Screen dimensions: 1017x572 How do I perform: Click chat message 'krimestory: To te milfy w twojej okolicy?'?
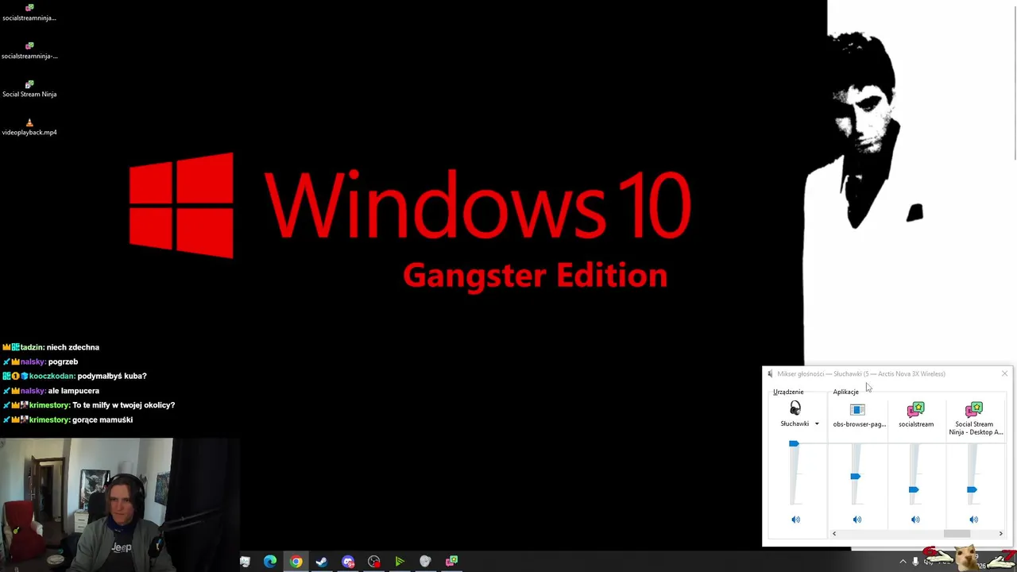pos(88,405)
